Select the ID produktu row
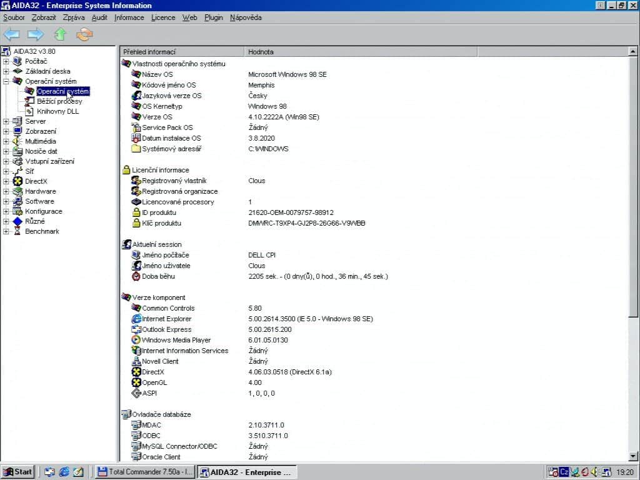The image size is (640, 480). click(374, 212)
